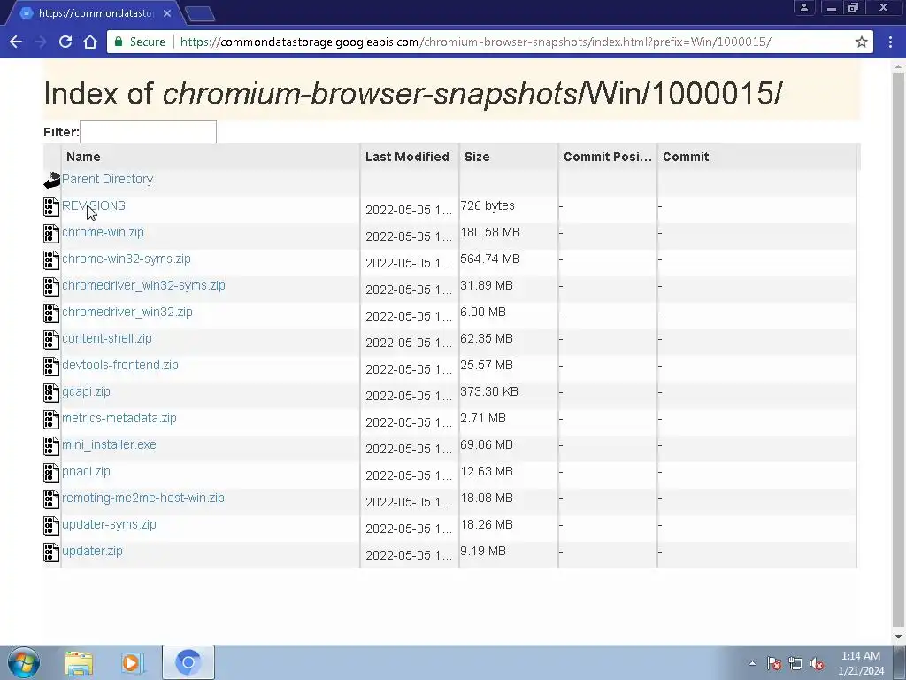Image resolution: width=906 pixels, height=680 pixels.
Task: Click the page scrollbar up arrow
Action: [x=898, y=67]
